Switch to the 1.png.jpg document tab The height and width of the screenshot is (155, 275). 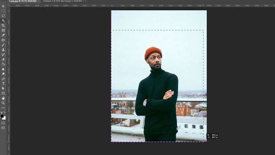(x=23, y=1)
